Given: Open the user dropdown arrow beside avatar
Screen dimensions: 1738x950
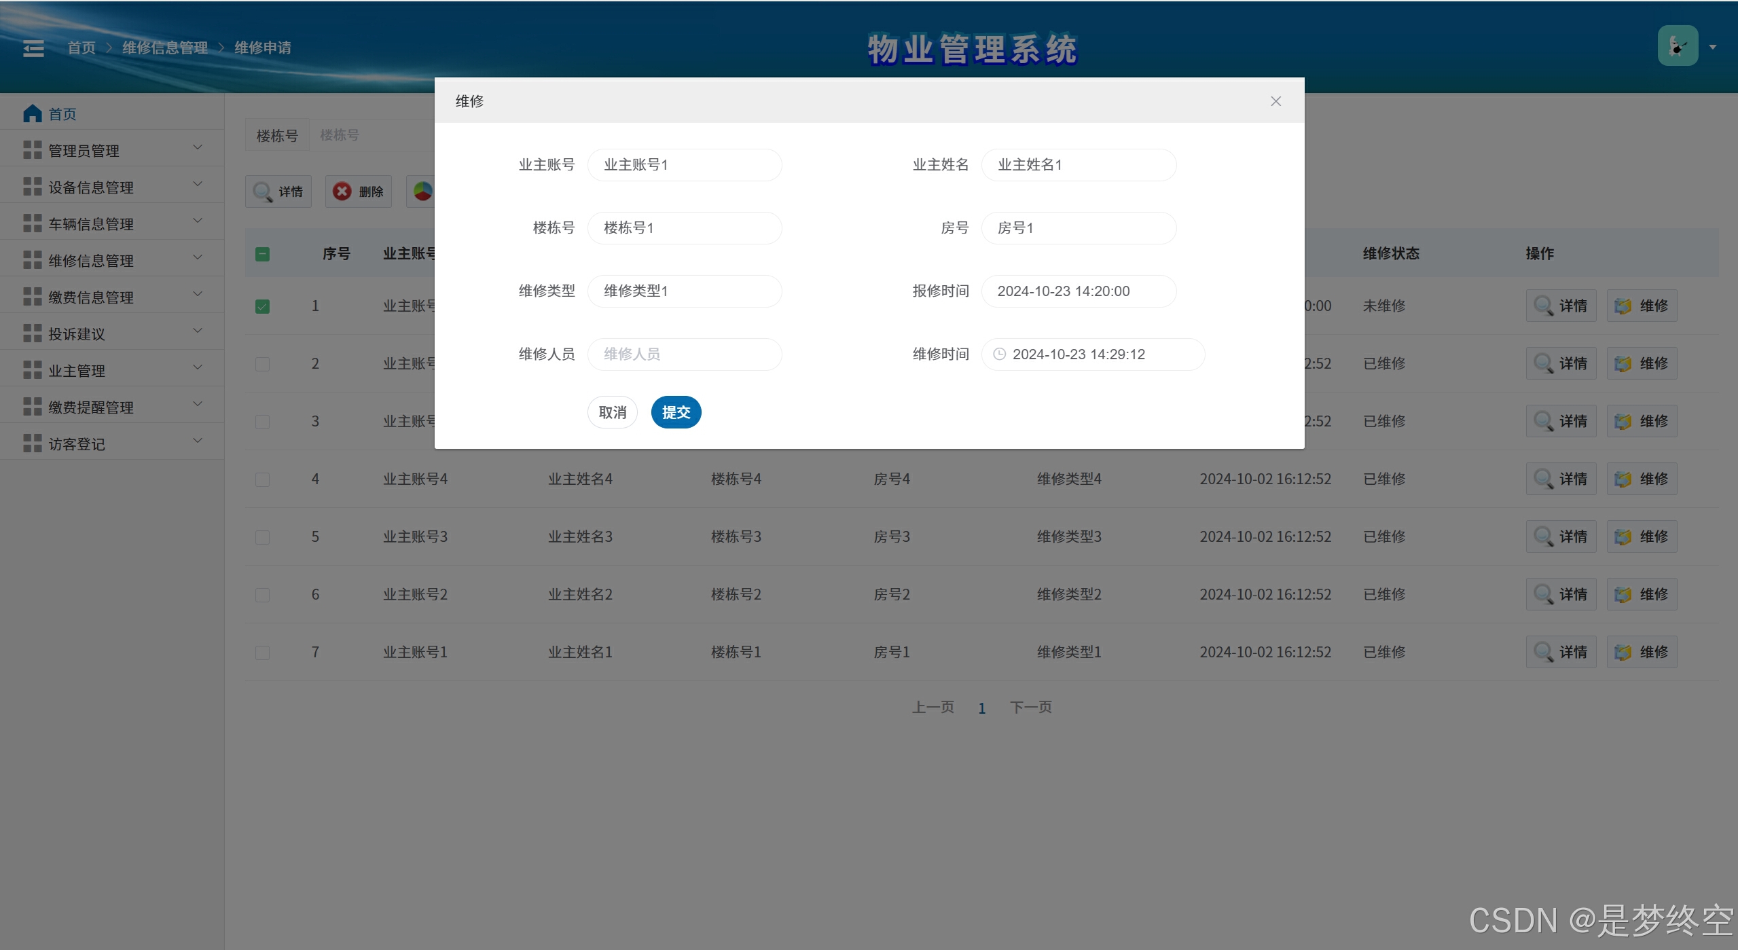Looking at the screenshot, I should point(1713,47).
